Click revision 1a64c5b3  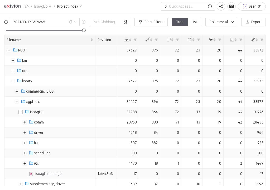[x=105, y=174]
